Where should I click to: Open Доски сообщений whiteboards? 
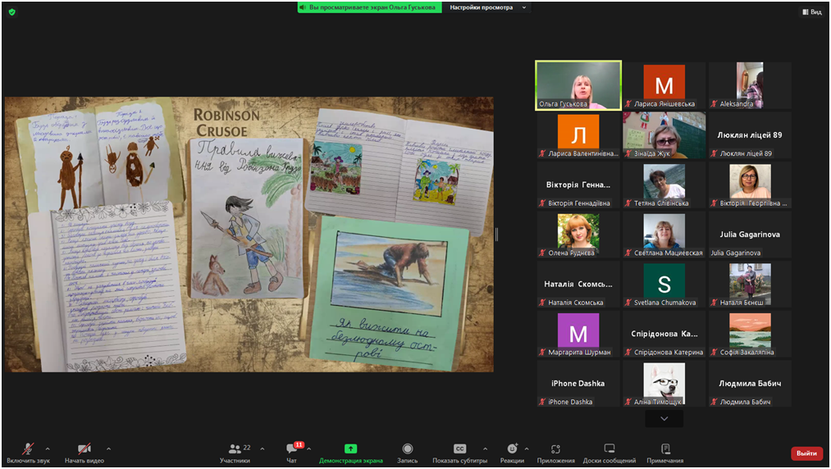click(610, 449)
